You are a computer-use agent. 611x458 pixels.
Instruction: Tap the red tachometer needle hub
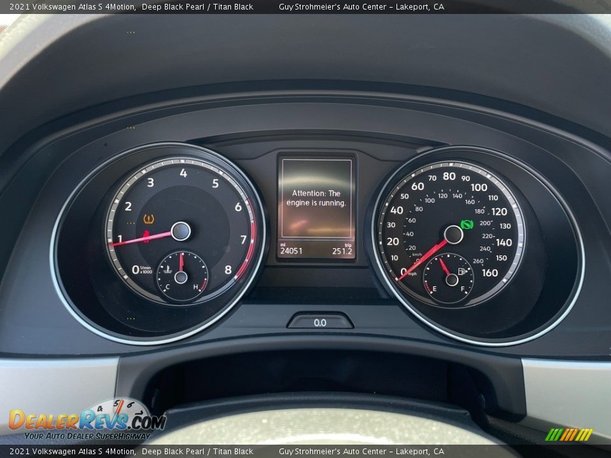click(x=180, y=232)
